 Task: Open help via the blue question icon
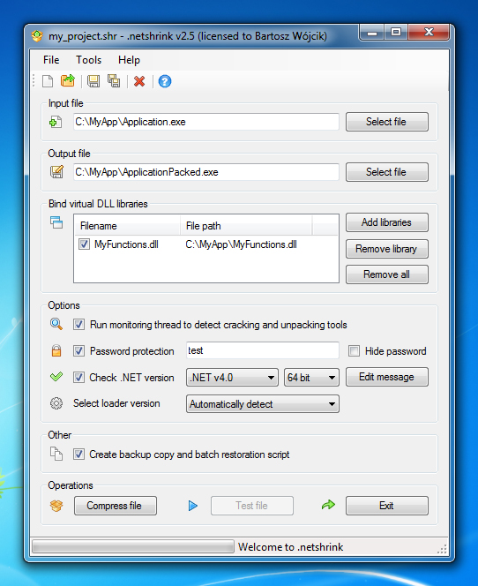point(165,81)
